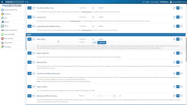Click email icon for Long Lunch rule
This screenshot has width=187, height=105.
click(181, 17)
